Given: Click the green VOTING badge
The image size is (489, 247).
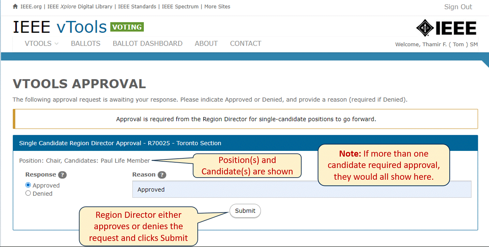Looking at the screenshot, I should point(127,27).
